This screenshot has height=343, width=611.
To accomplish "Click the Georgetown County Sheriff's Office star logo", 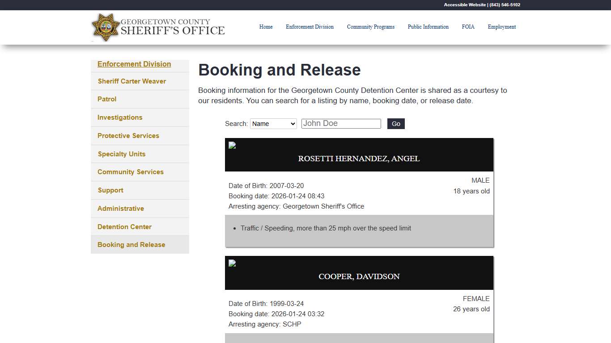I will coord(106,27).
